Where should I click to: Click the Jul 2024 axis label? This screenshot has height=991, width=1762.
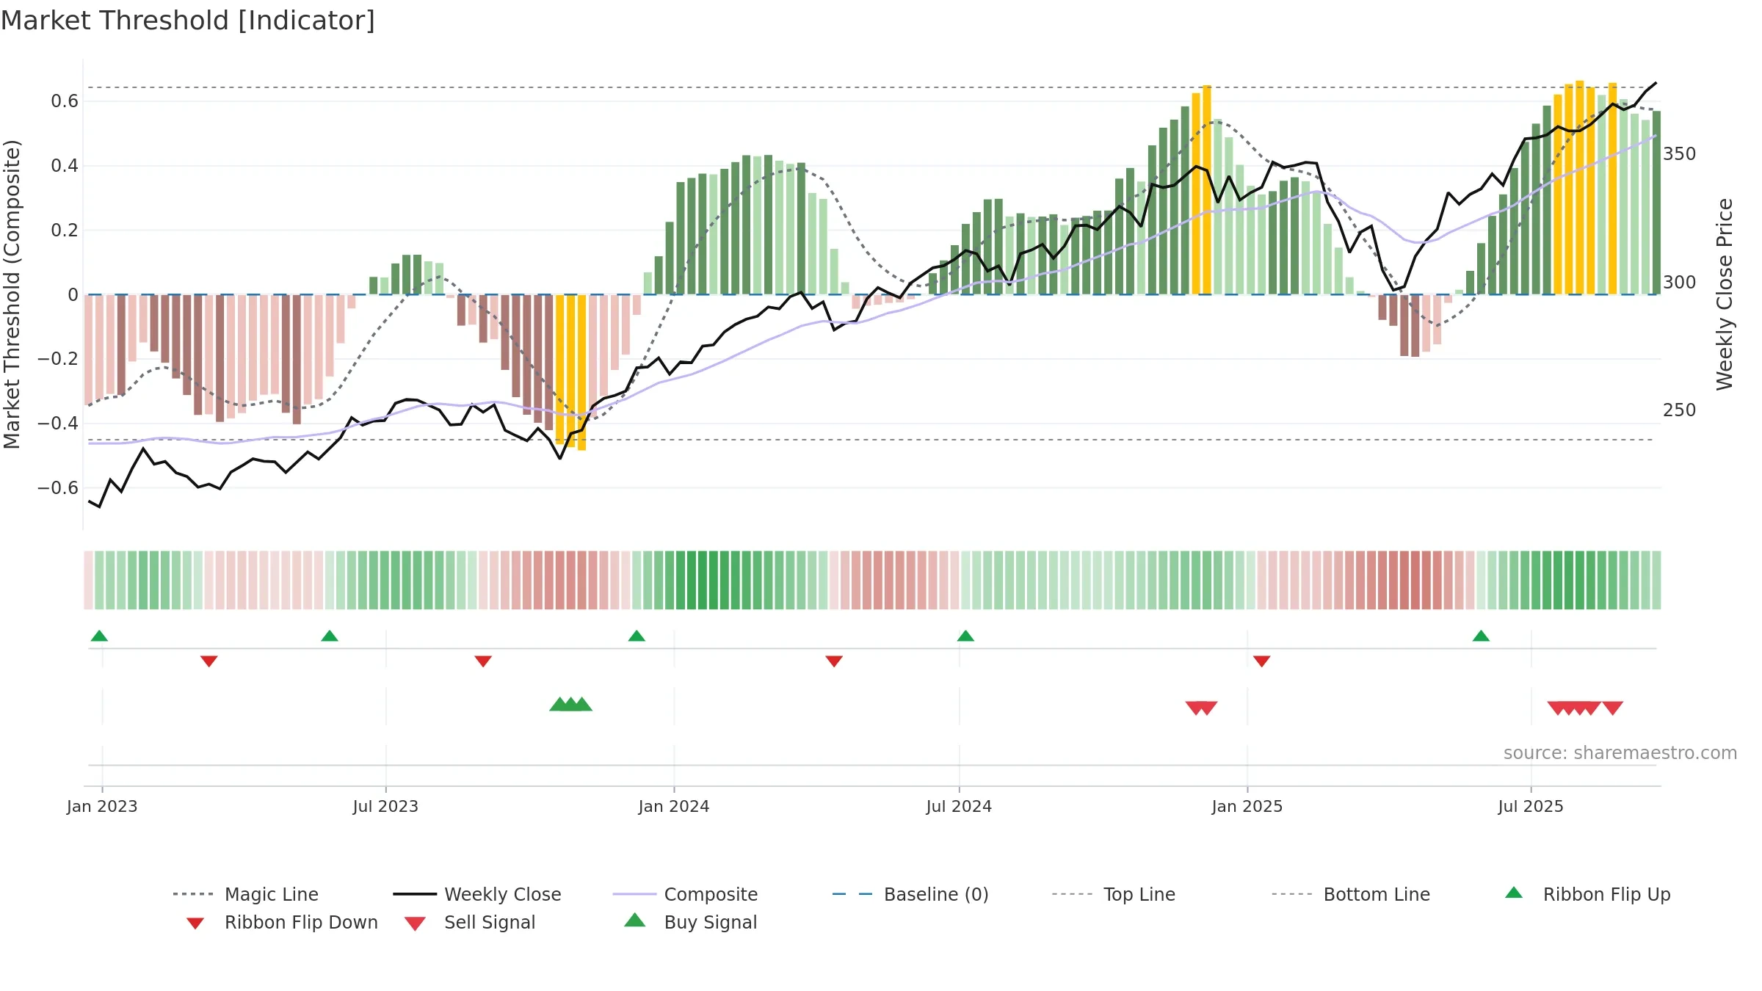pos(959,806)
